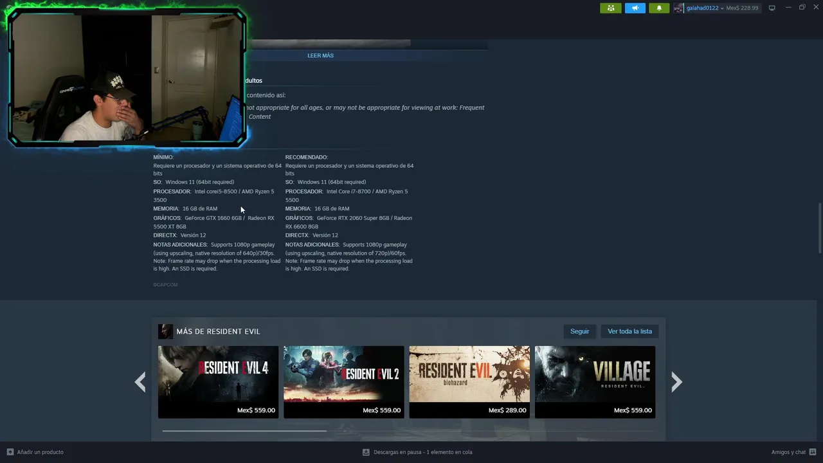This screenshot has width=823, height=463.
Task: Click the ©CAPCOM copyright text
Action: pyautogui.click(x=165, y=285)
